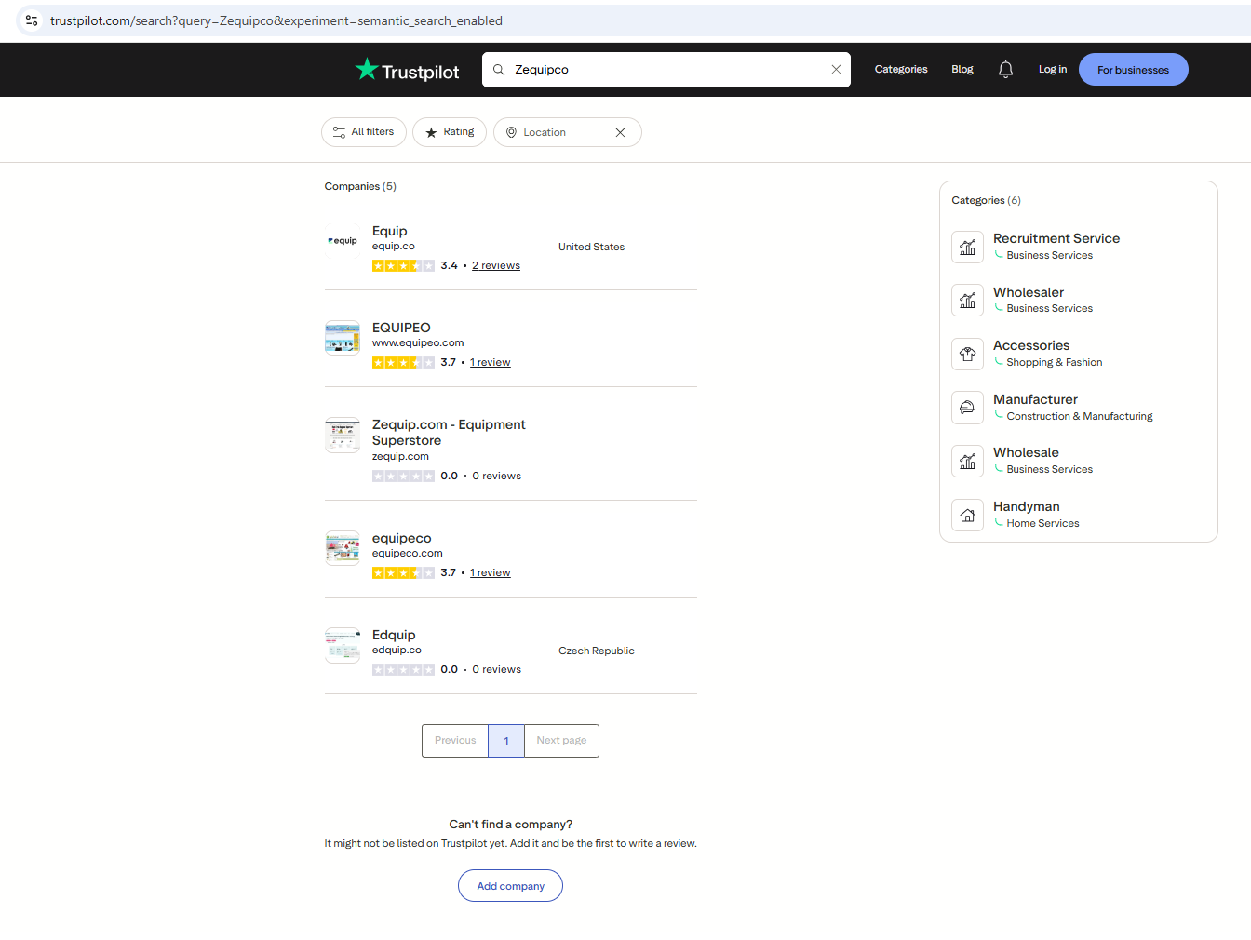Open the Zequip.com site thumbnail
1251x940 pixels.
pos(343,435)
